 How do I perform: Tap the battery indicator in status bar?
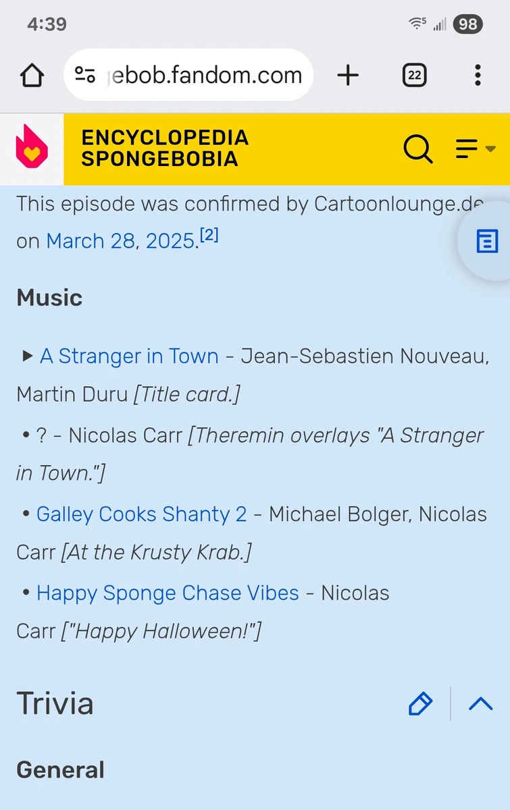(x=467, y=24)
